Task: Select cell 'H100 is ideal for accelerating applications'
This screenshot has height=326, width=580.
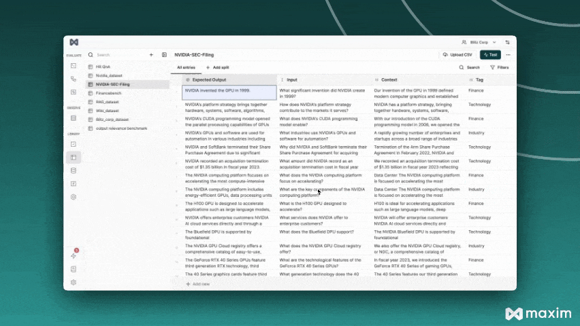Action: tap(418, 206)
